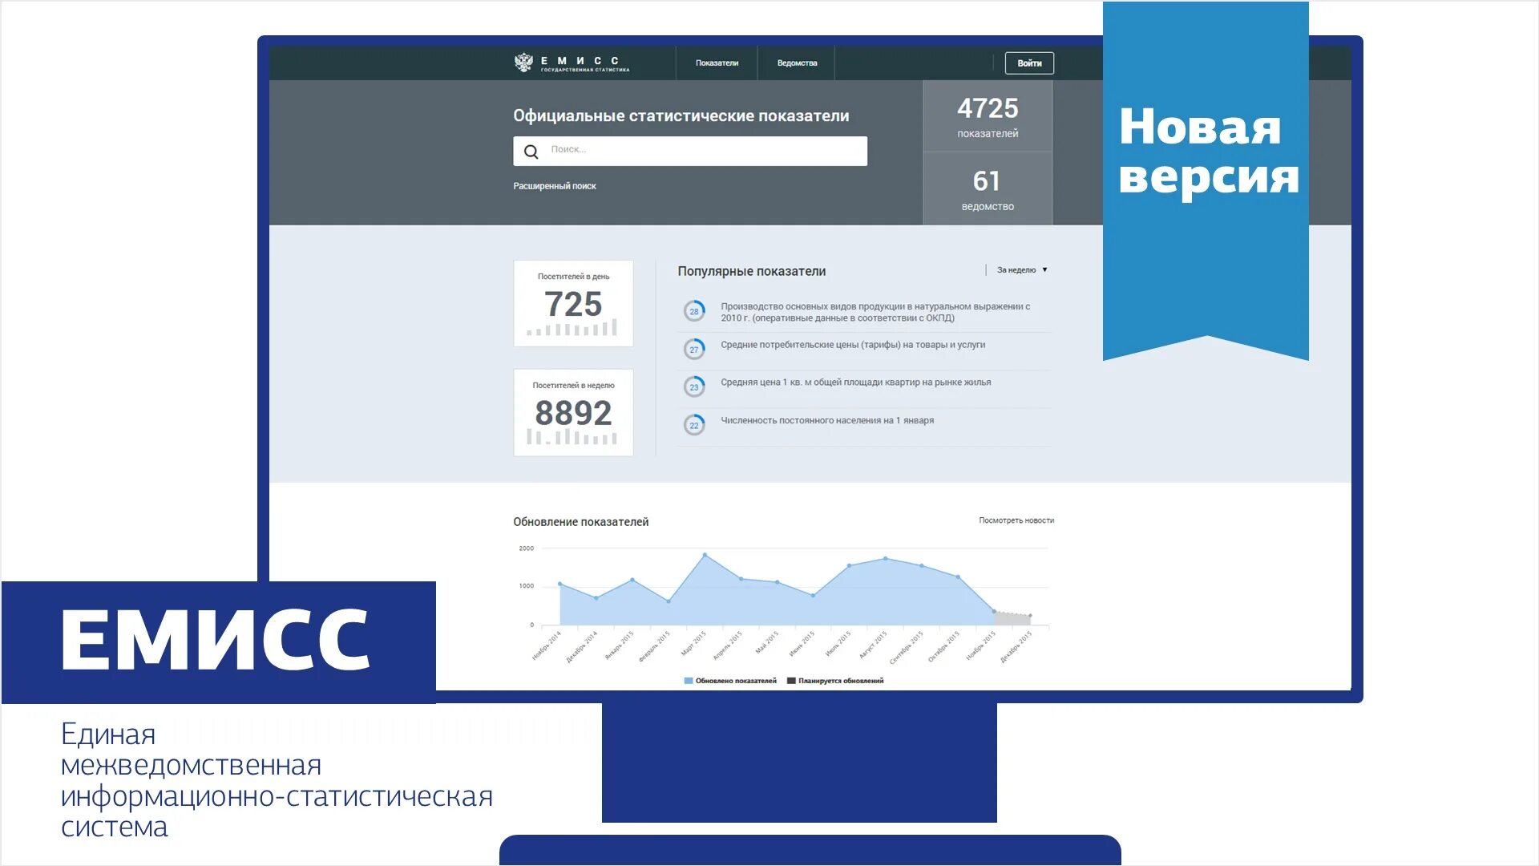
Task: Click the 61 ведомство statistics icon block
Action: coord(988,188)
